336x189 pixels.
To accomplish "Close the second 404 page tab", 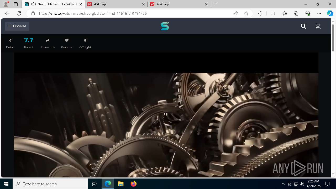I will (206, 4).
